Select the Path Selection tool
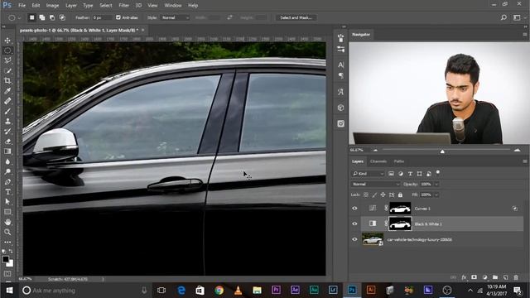 7,202
